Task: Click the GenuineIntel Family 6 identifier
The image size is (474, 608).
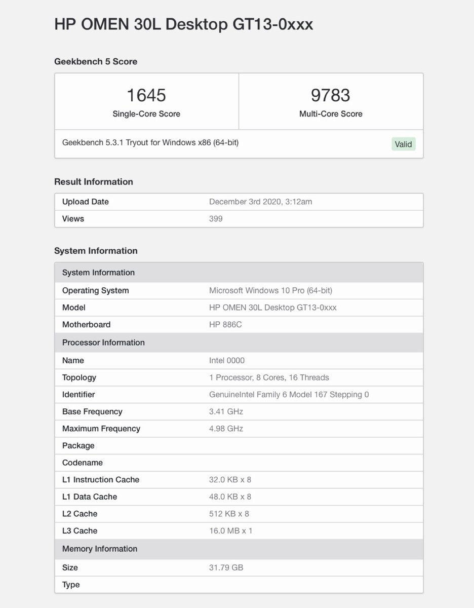Action: click(x=289, y=394)
